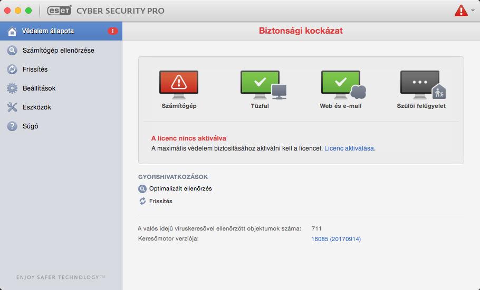Click the Licenc aktiválása link
The image size is (480, 290).
(x=349, y=148)
